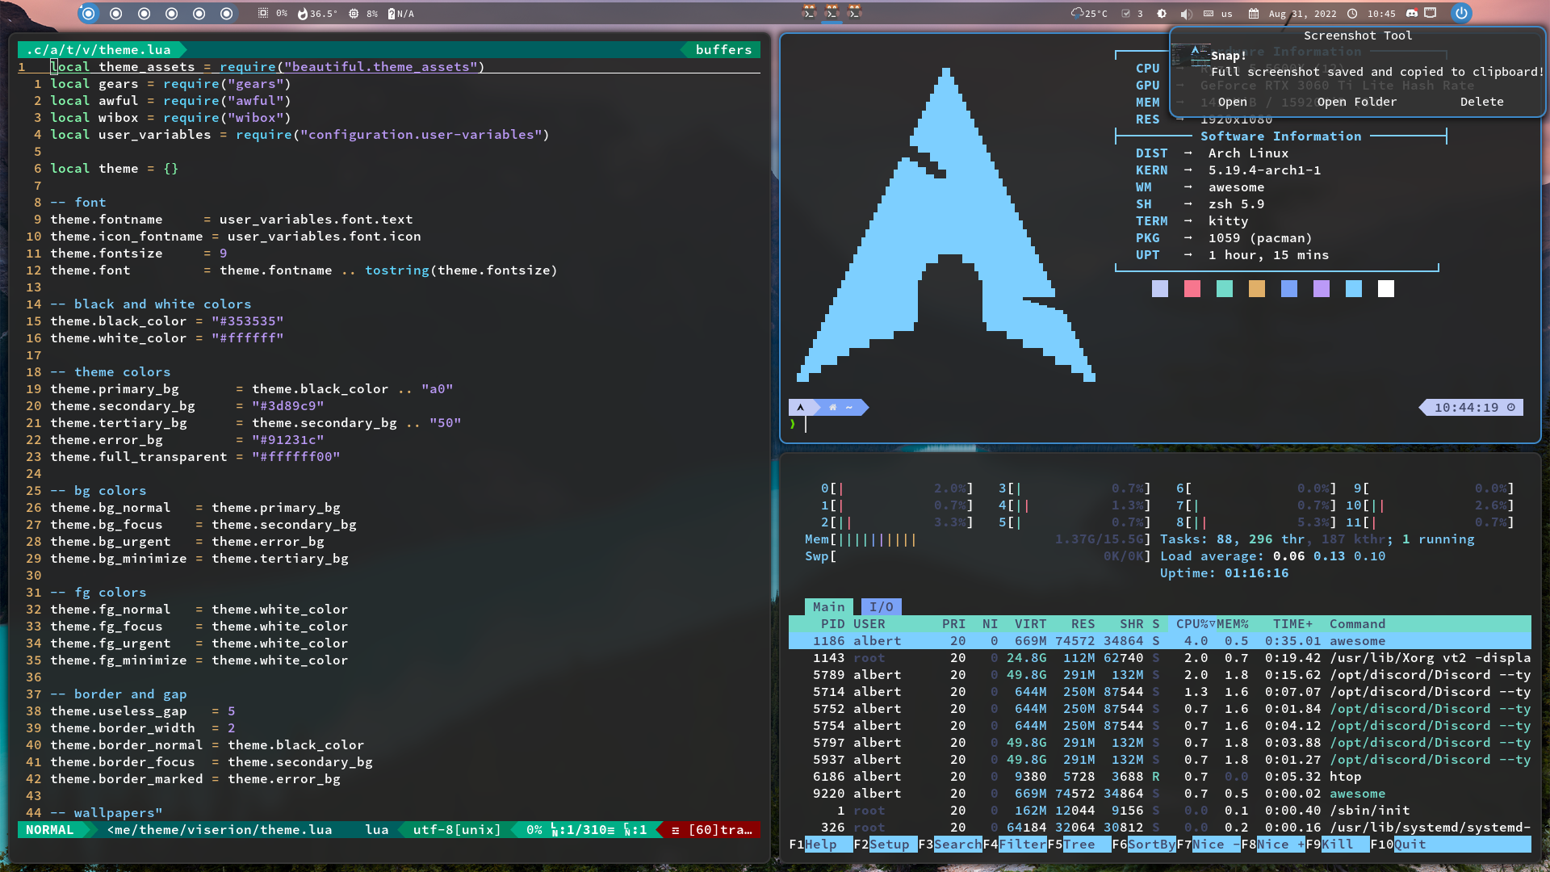
Task: Sort htop by TIME+ column header
Action: (x=1292, y=623)
